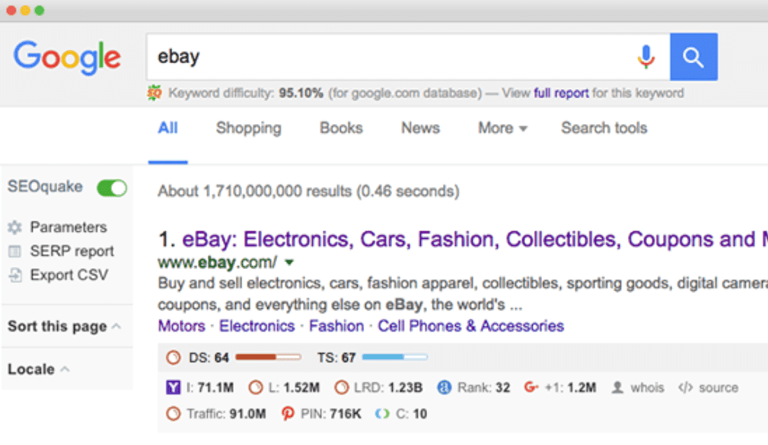Click the DS score red bar
The width and height of the screenshot is (768, 445).
(x=268, y=357)
